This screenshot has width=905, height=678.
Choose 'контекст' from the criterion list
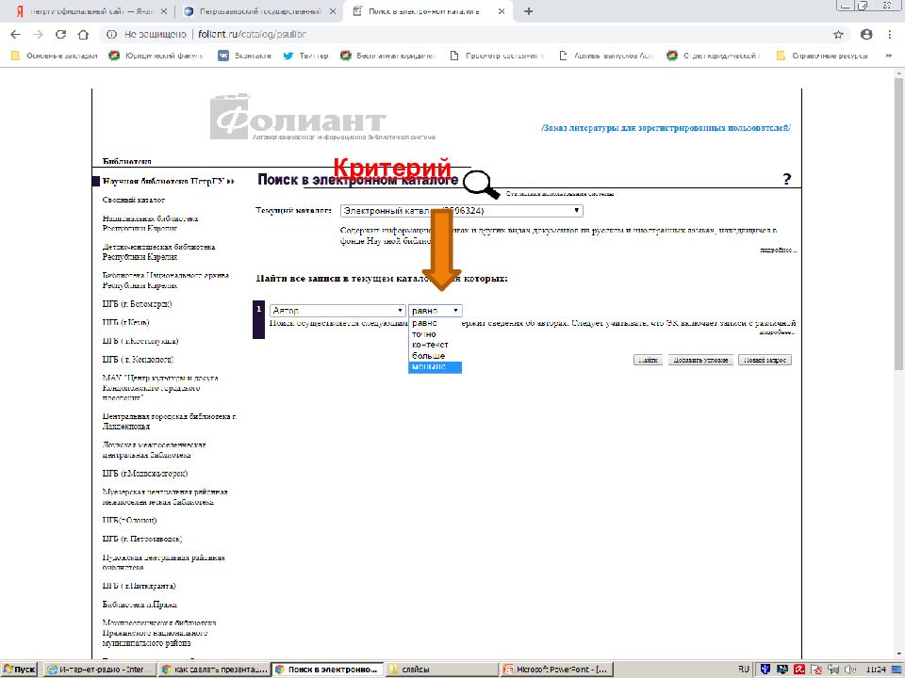pos(430,345)
